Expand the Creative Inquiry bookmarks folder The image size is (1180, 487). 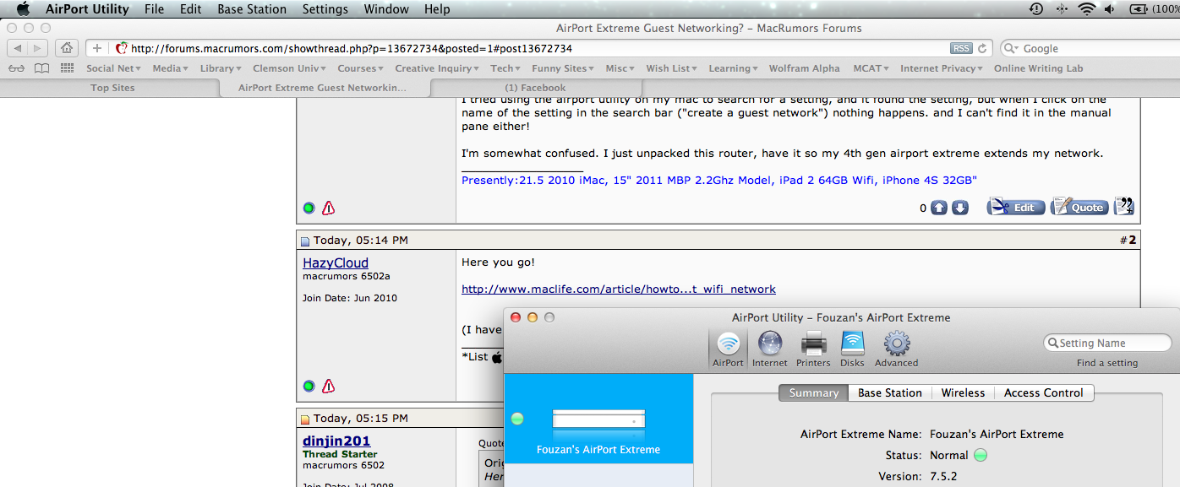click(x=438, y=68)
